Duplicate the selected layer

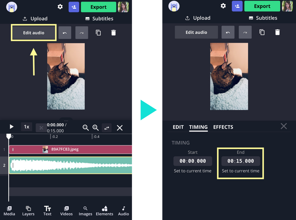(98, 32)
